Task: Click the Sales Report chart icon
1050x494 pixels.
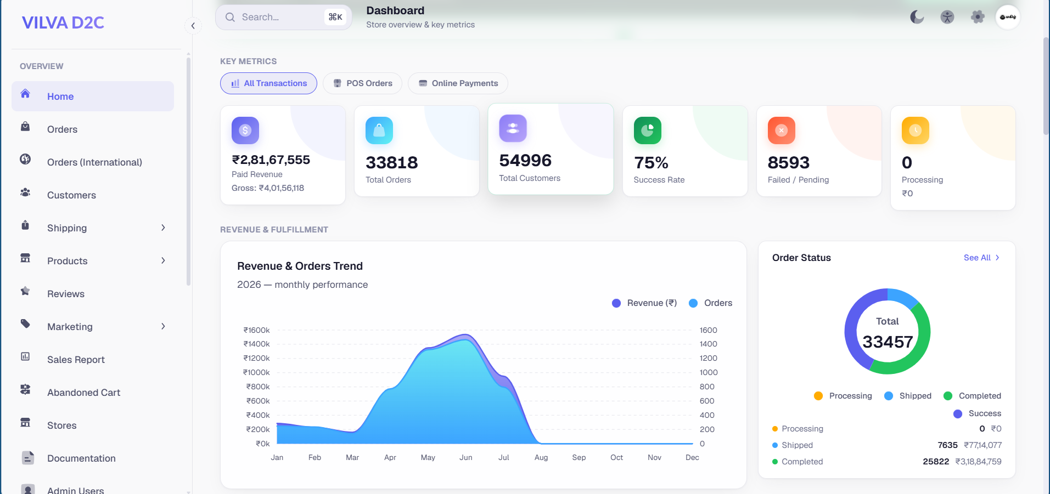Action: point(25,357)
